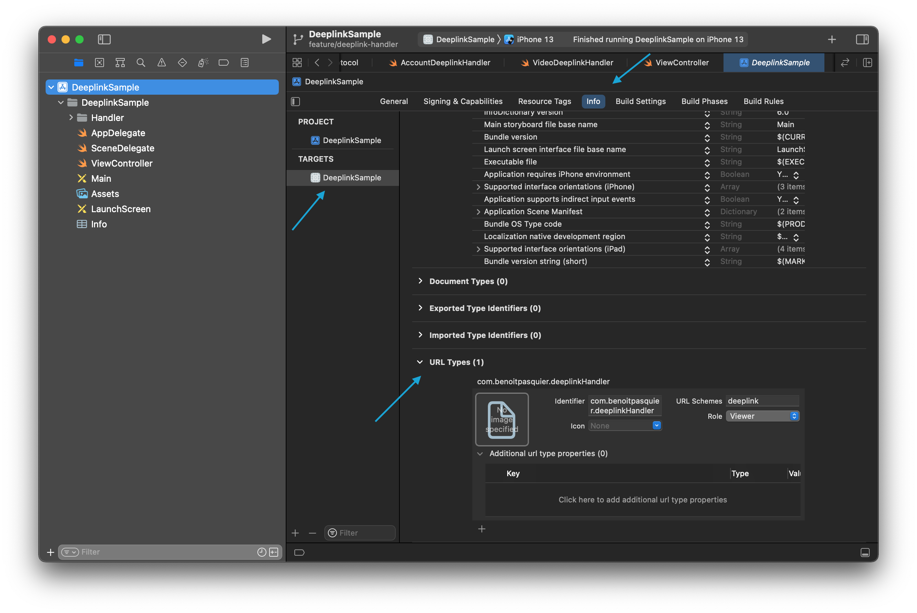This screenshot has width=917, height=613.
Task: Open the related items grid icon
Action: click(297, 63)
